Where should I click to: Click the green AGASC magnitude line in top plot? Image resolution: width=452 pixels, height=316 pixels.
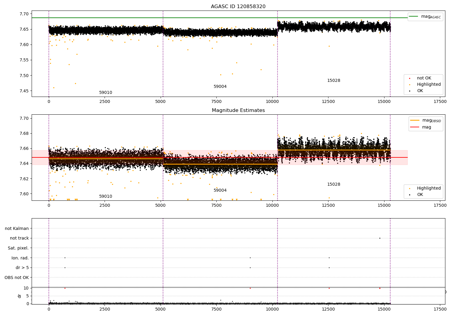[219, 18]
